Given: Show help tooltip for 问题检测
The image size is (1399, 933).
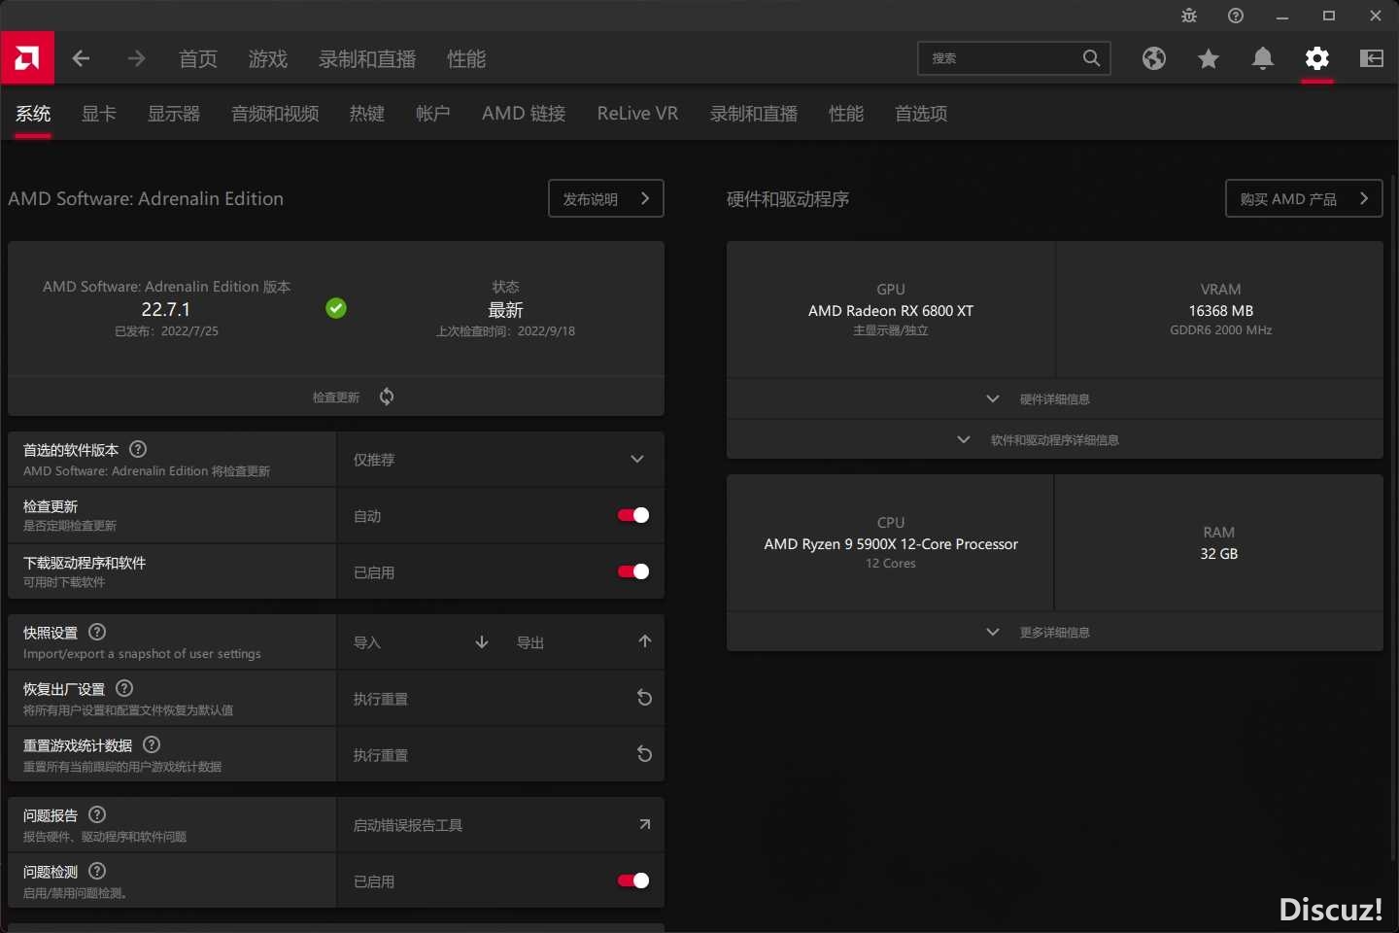Looking at the screenshot, I should (97, 871).
